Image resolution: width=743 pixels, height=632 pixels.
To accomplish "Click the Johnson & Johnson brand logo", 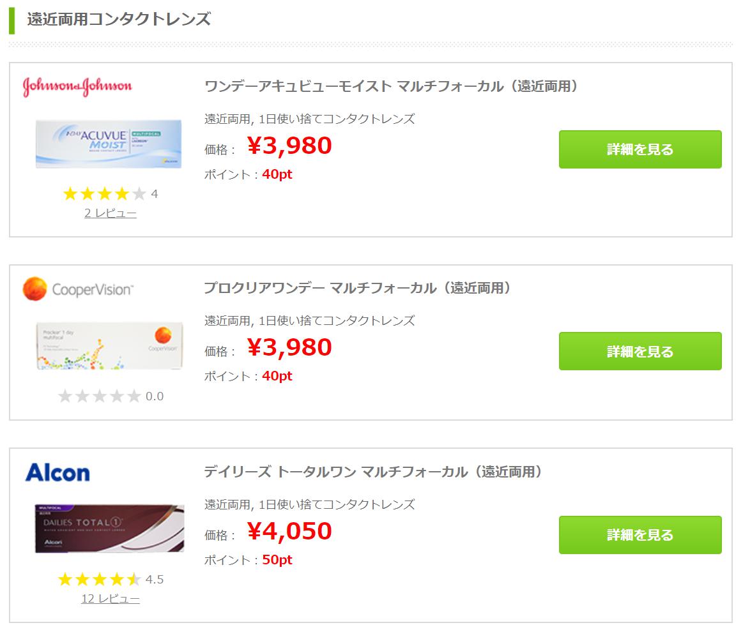I will [77, 87].
